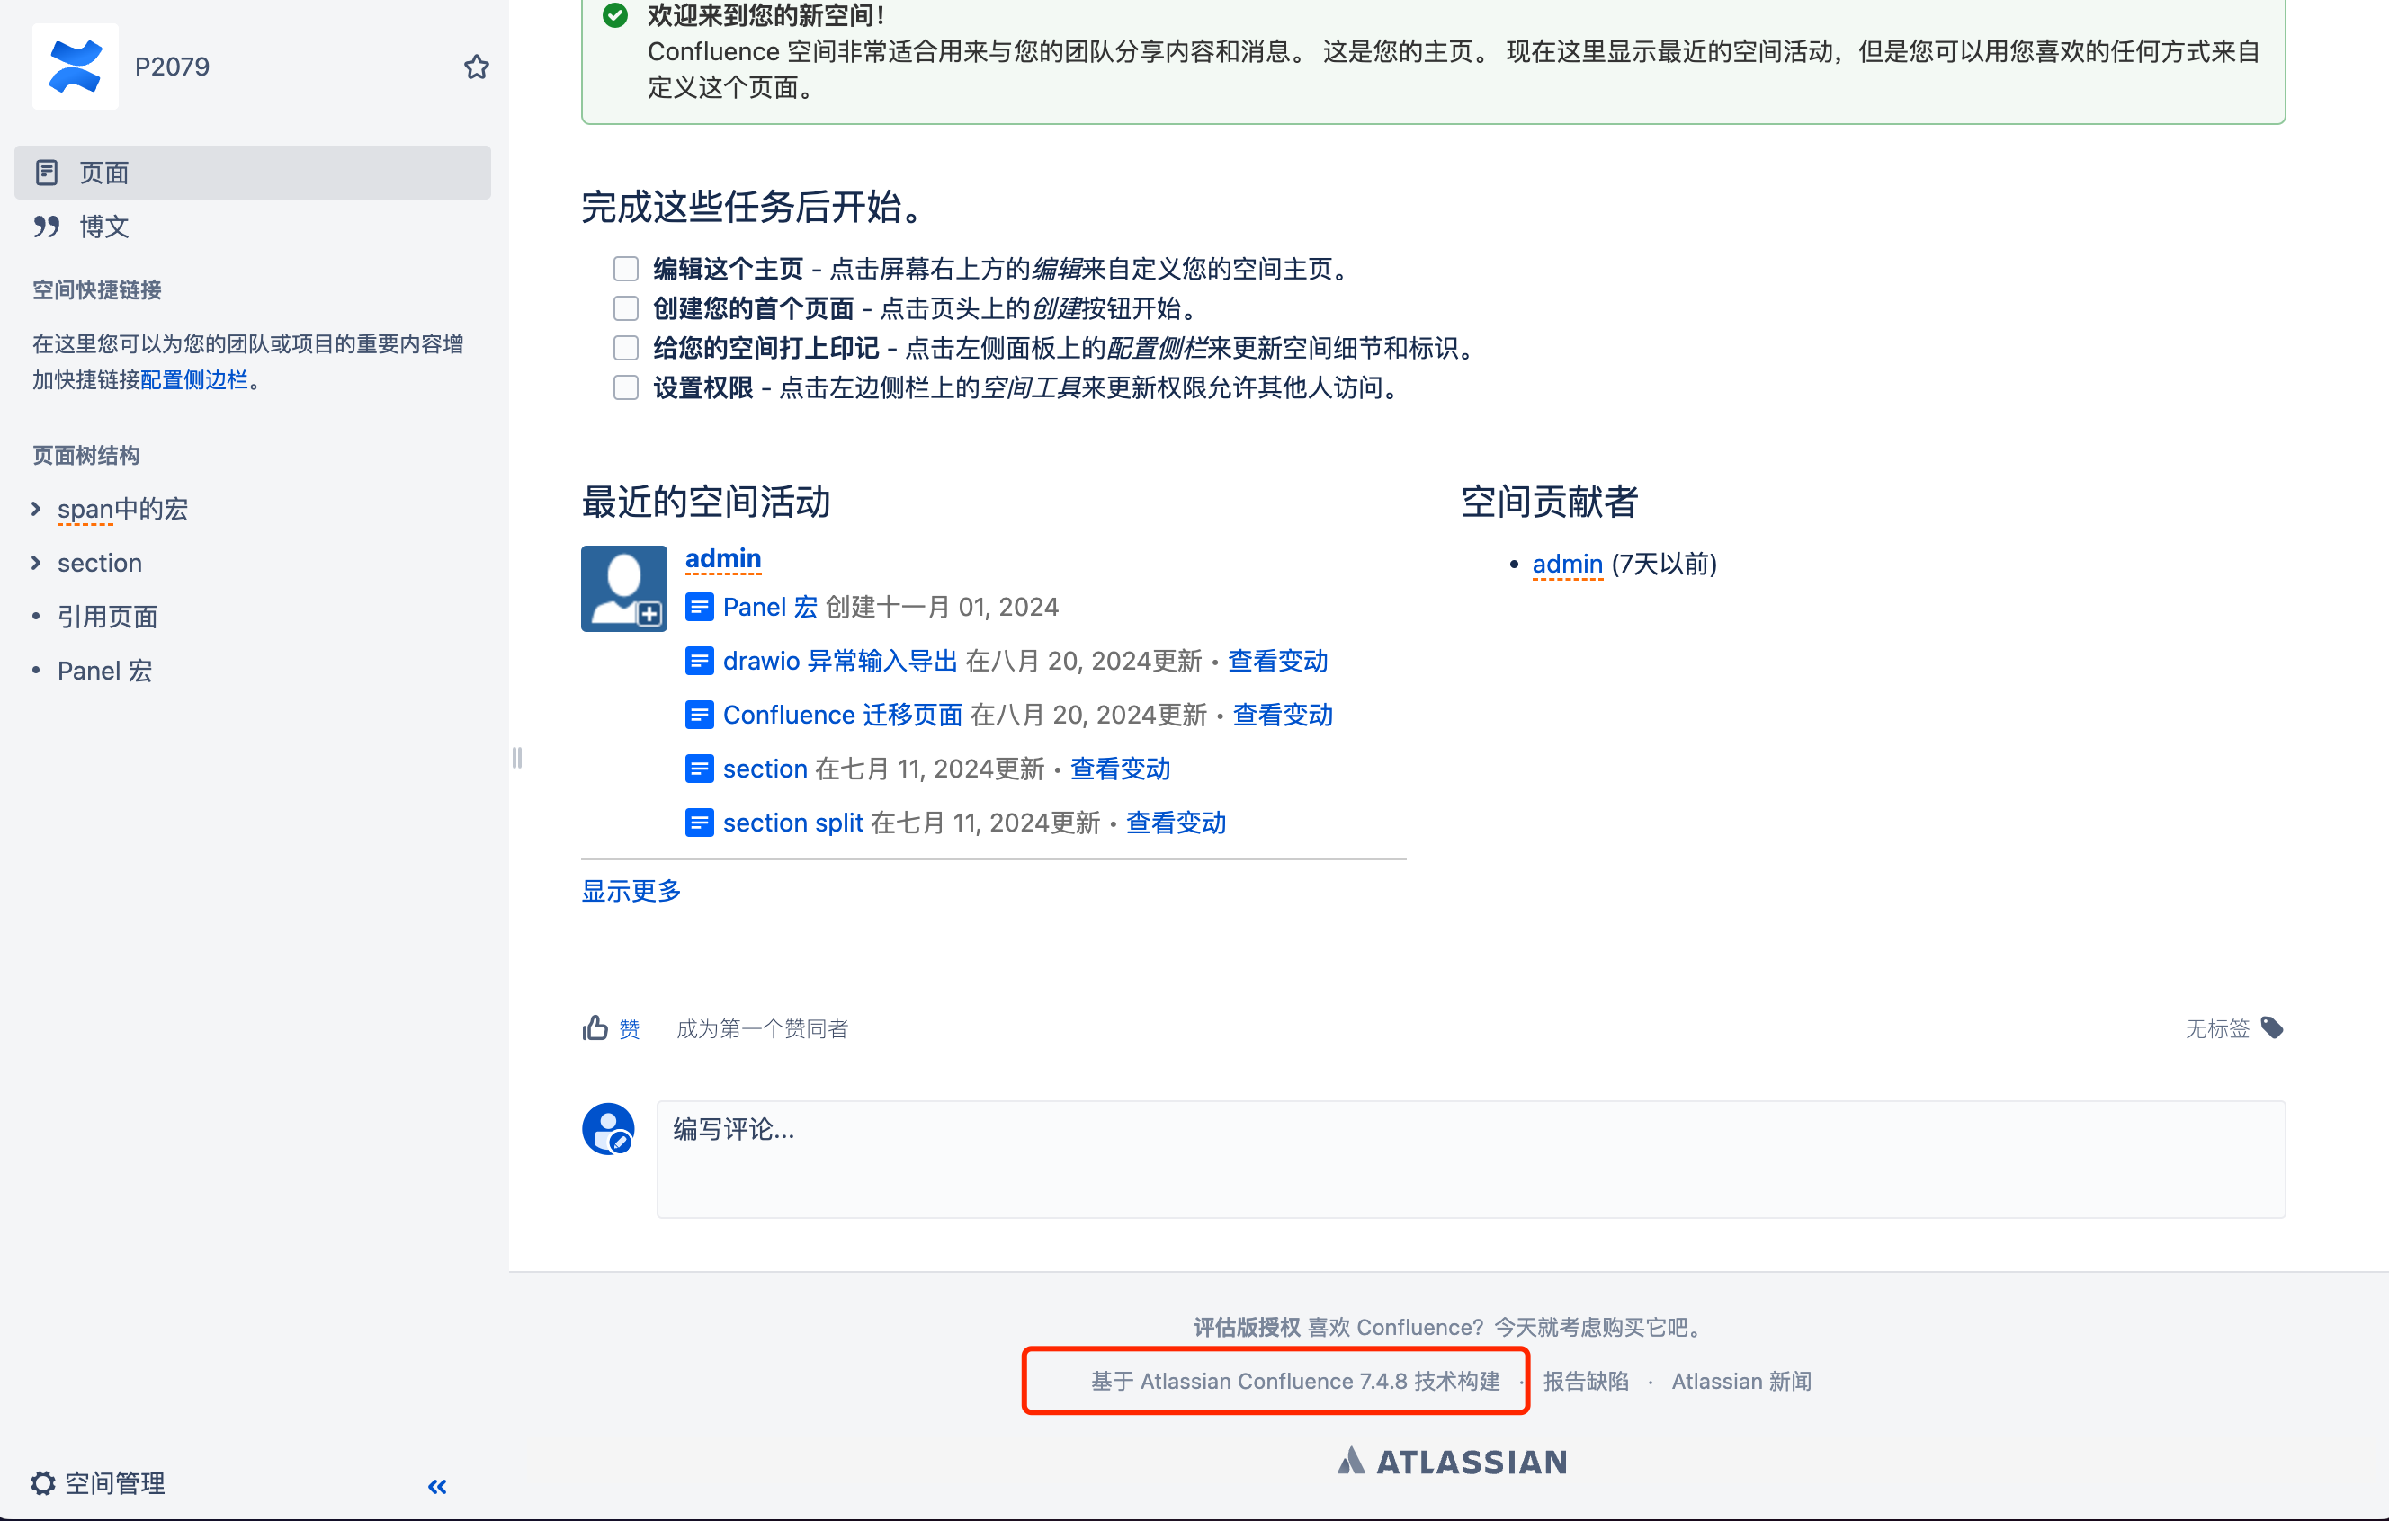The width and height of the screenshot is (2389, 1521).
Task: Click page icon beside section activity entry
Action: click(x=700, y=769)
